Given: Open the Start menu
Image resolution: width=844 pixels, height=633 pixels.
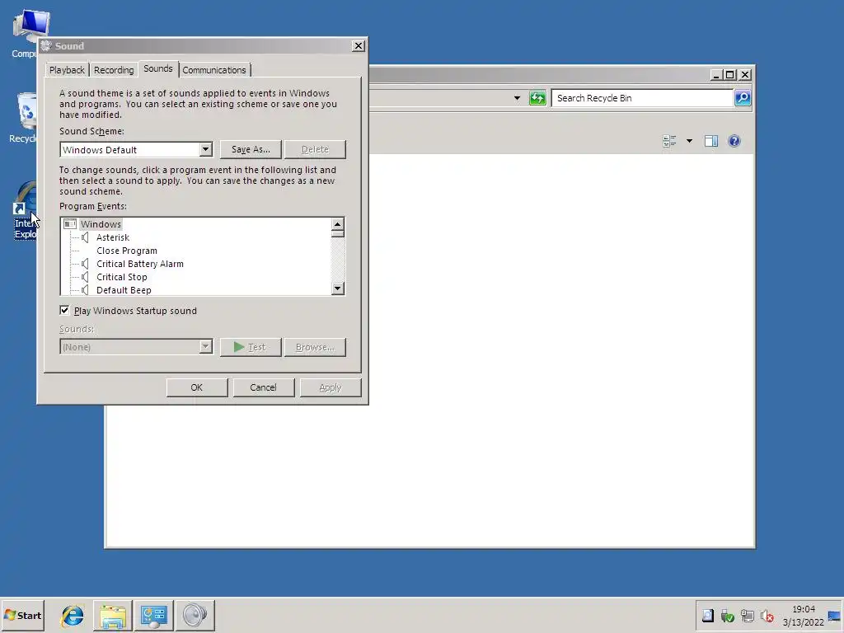Looking at the screenshot, I should (x=22, y=615).
